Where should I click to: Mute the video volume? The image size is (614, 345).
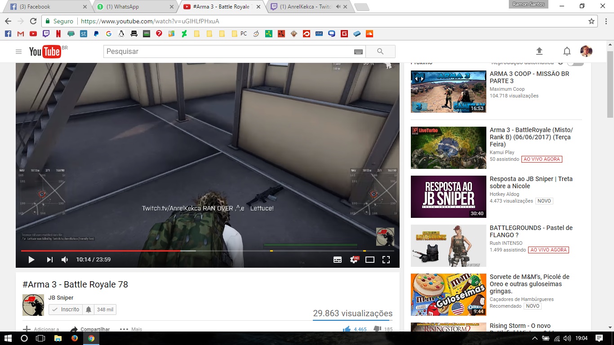click(x=65, y=260)
